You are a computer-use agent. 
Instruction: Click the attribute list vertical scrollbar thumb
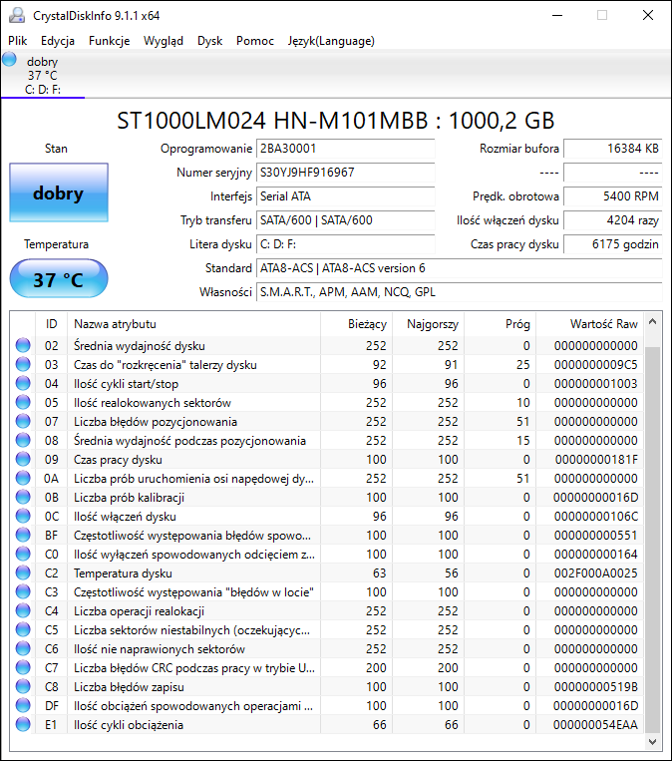(x=653, y=540)
